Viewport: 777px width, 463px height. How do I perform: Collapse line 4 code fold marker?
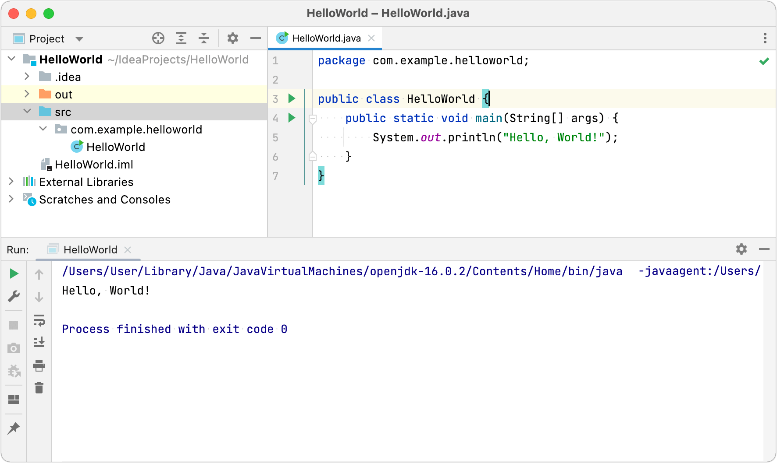312,118
